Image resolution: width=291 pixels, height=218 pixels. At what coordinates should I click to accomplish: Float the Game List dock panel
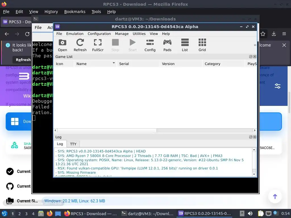click(251, 56)
